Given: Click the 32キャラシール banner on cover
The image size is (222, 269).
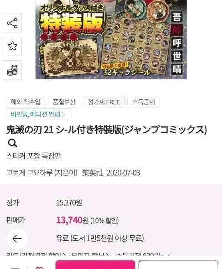Looking at the screenshot, I should click(126, 72).
